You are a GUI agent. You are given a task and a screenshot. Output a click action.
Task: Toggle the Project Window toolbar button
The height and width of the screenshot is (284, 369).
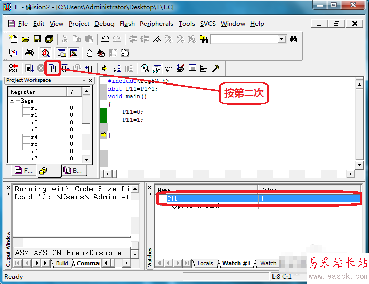[x=61, y=53]
